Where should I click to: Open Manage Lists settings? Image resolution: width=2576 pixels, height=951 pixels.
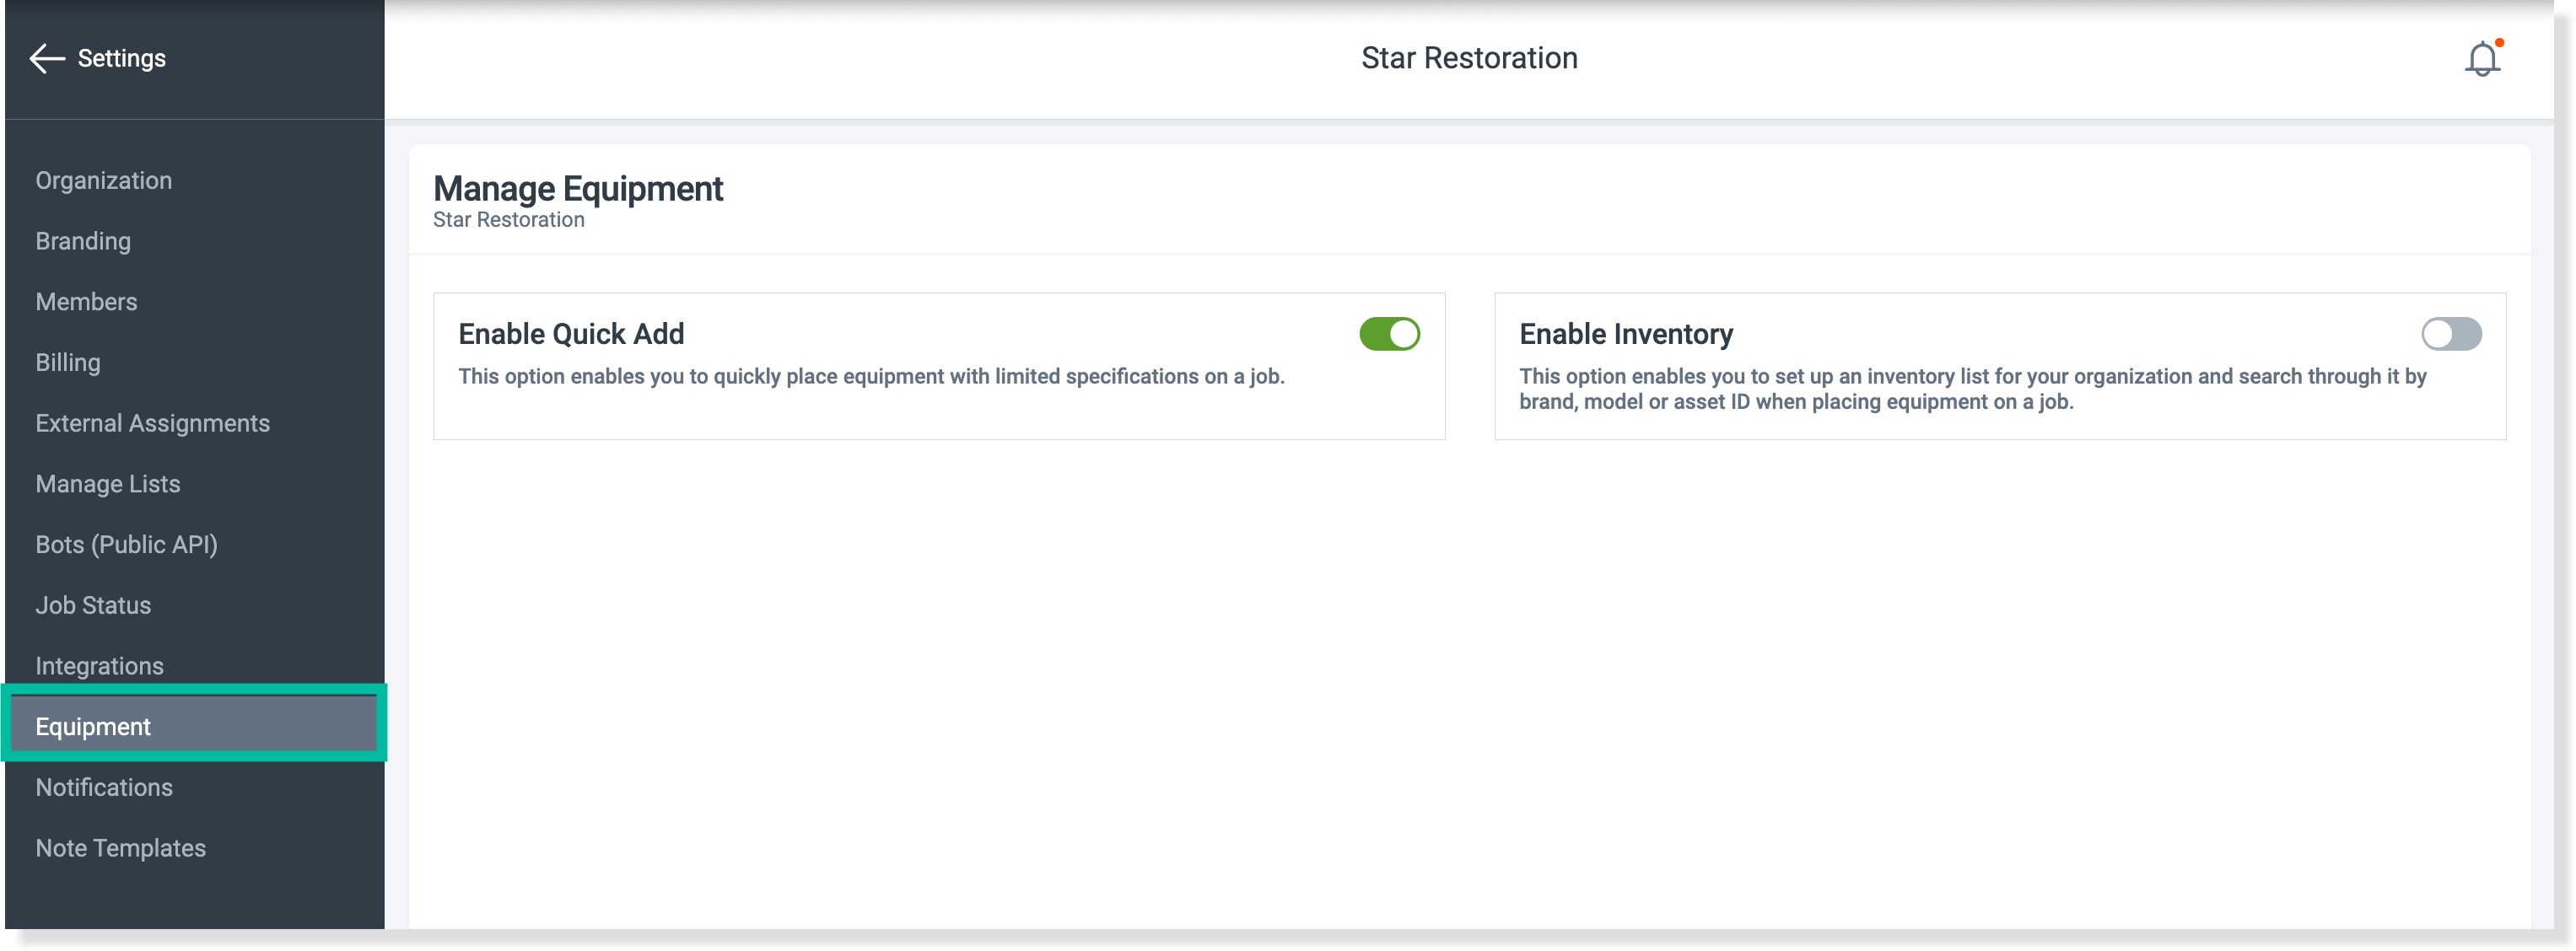[x=108, y=484]
